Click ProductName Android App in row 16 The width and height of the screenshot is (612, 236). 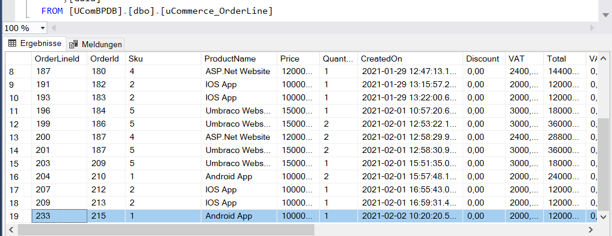(x=239, y=177)
